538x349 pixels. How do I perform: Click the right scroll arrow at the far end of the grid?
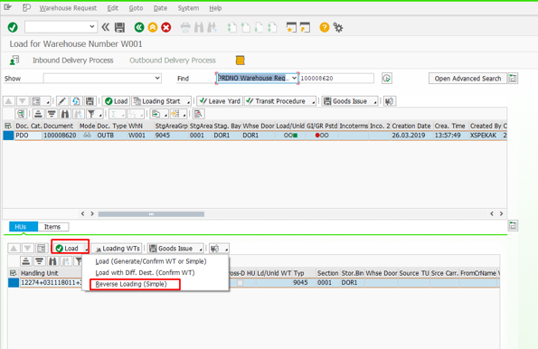pos(501,213)
